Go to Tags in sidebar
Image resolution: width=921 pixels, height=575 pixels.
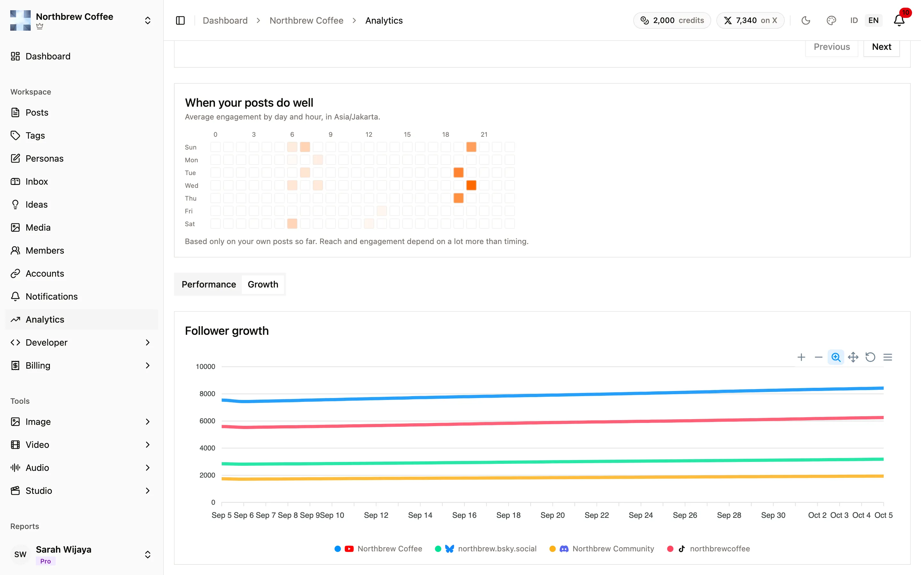coord(82,135)
